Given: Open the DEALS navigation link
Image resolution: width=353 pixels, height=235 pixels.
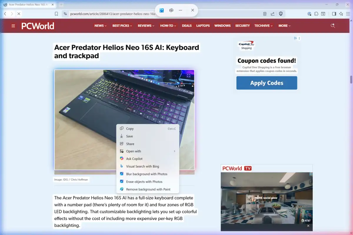Looking at the screenshot, I should [x=187, y=26].
